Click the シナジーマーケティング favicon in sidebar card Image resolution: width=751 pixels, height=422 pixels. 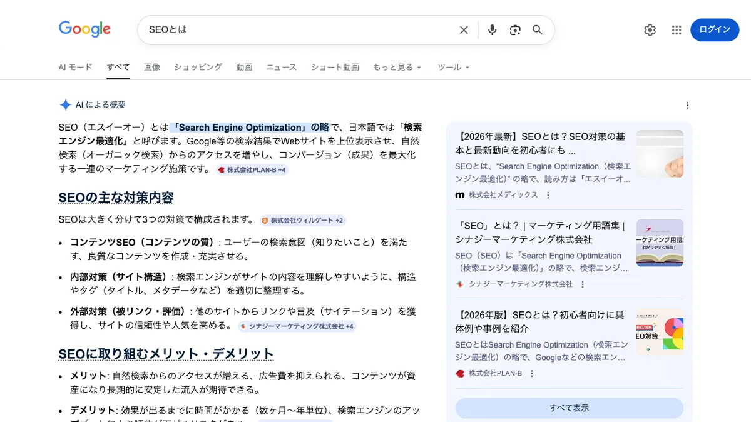click(460, 284)
